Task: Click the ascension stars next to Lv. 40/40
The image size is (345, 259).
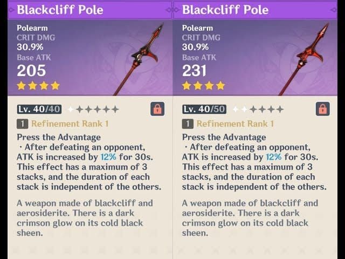Action: pyautogui.click(x=92, y=109)
